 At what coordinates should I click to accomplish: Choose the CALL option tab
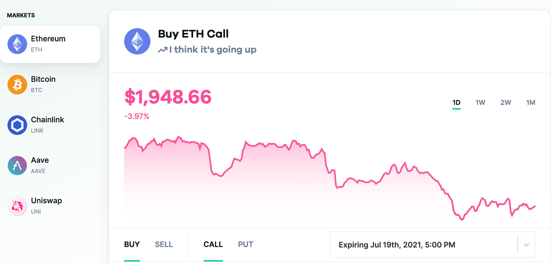pos(213,244)
